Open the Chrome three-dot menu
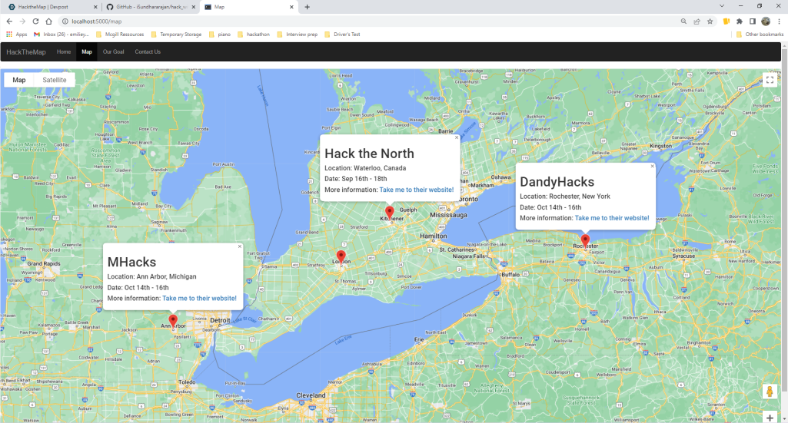 (x=779, y=21)
